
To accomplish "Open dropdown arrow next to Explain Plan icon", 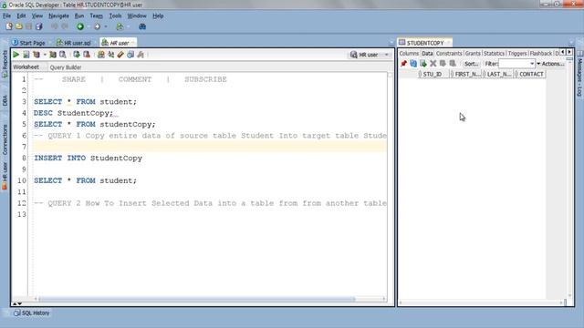I will (45, 55).
